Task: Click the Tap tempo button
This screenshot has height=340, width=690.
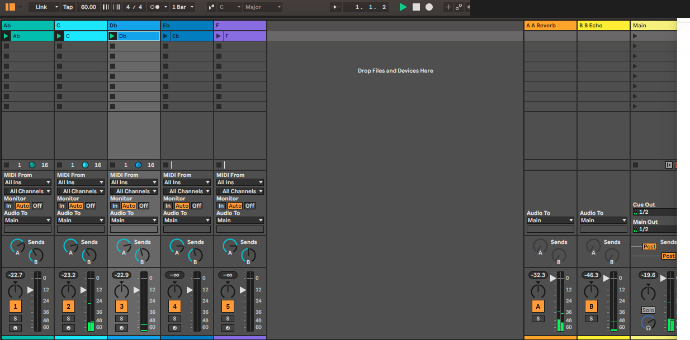Action: pyautogui.click(x=68, y=7)
